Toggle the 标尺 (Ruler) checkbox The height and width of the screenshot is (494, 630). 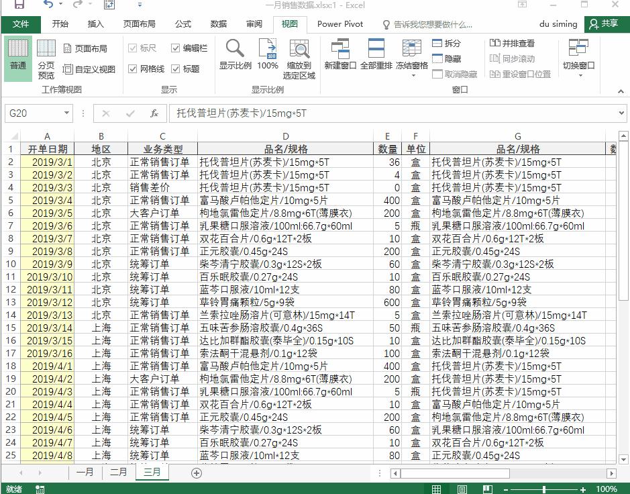tap(132, 48)
